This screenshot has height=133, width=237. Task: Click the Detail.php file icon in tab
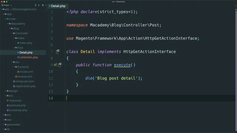50,6
